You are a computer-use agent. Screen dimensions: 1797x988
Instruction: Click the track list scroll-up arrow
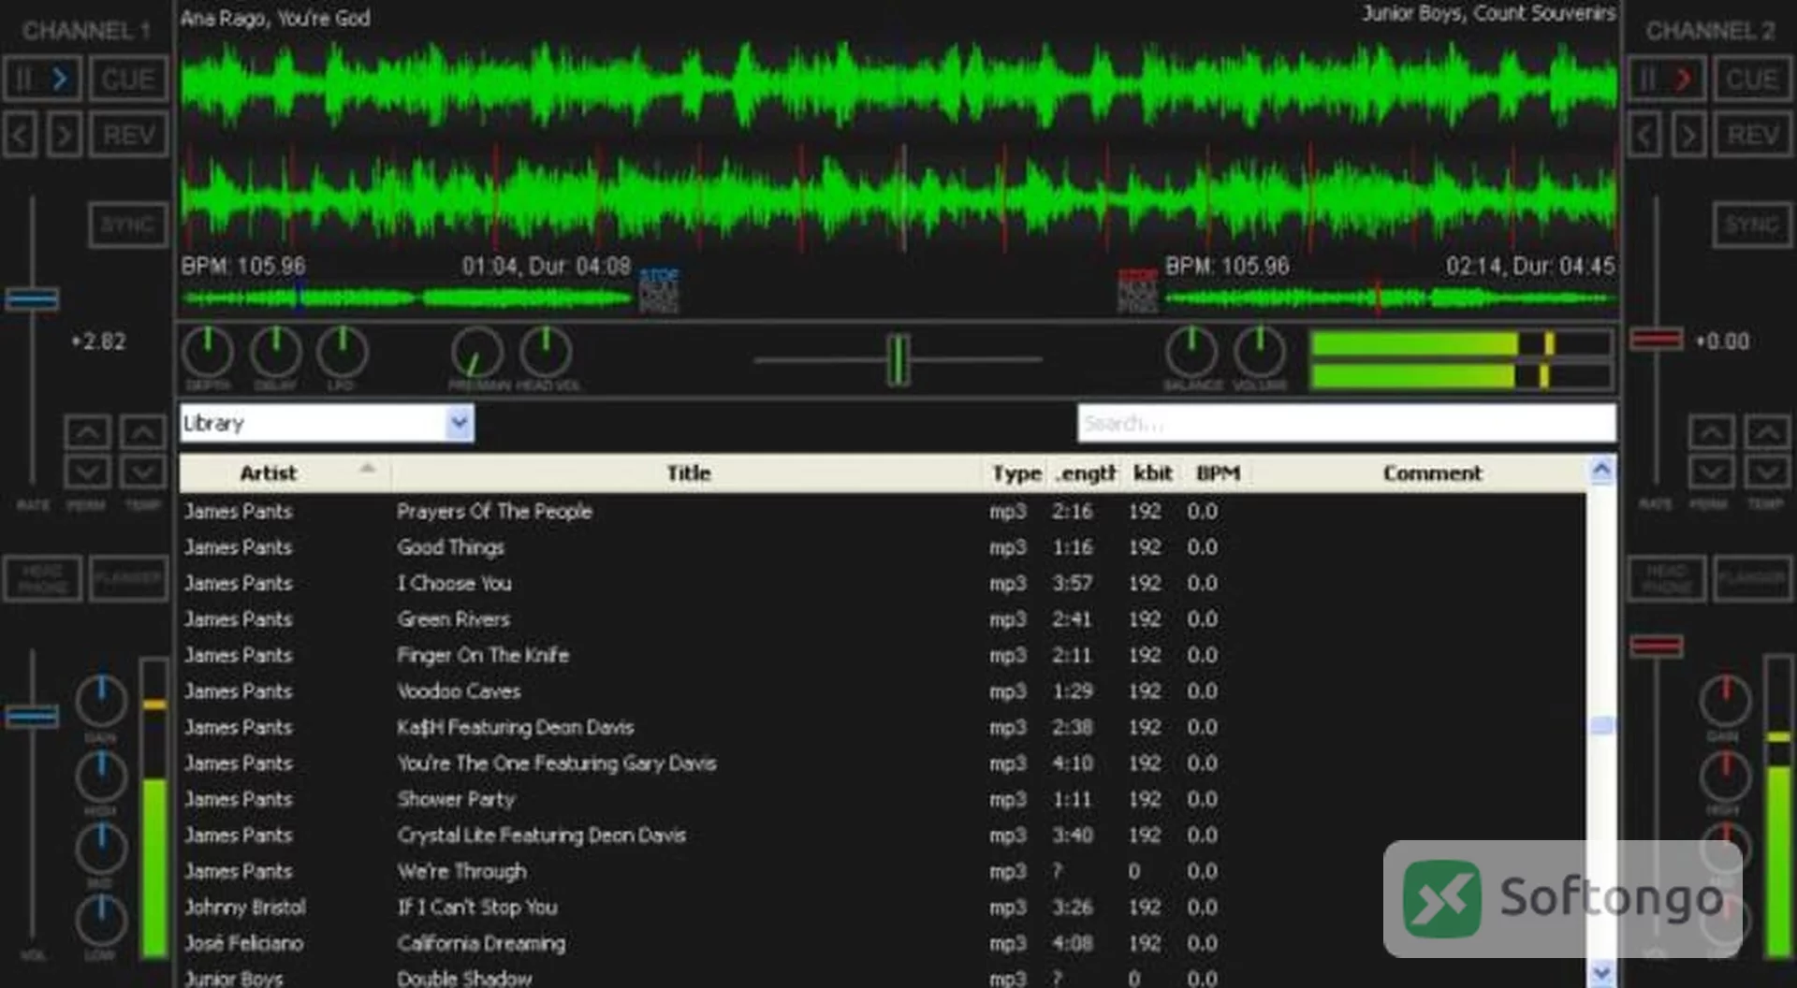click(x=1601, y=471)
